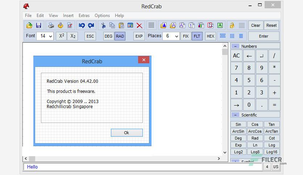Viewport: 303px width, 175px height.
Task: Open the Edit menu
Action: point(40,16)
